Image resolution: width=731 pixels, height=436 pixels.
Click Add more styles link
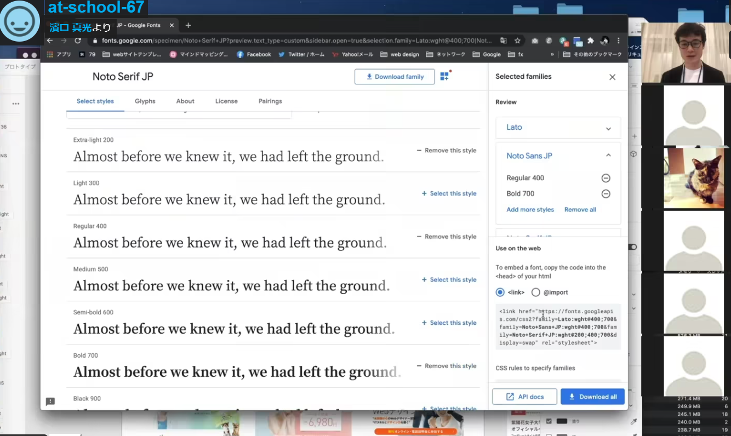pos(530,210)
